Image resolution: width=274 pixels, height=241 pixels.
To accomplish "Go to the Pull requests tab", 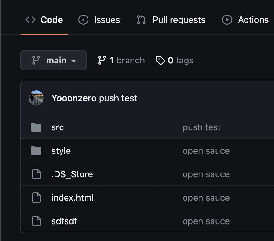I will [x=171, y=20].
